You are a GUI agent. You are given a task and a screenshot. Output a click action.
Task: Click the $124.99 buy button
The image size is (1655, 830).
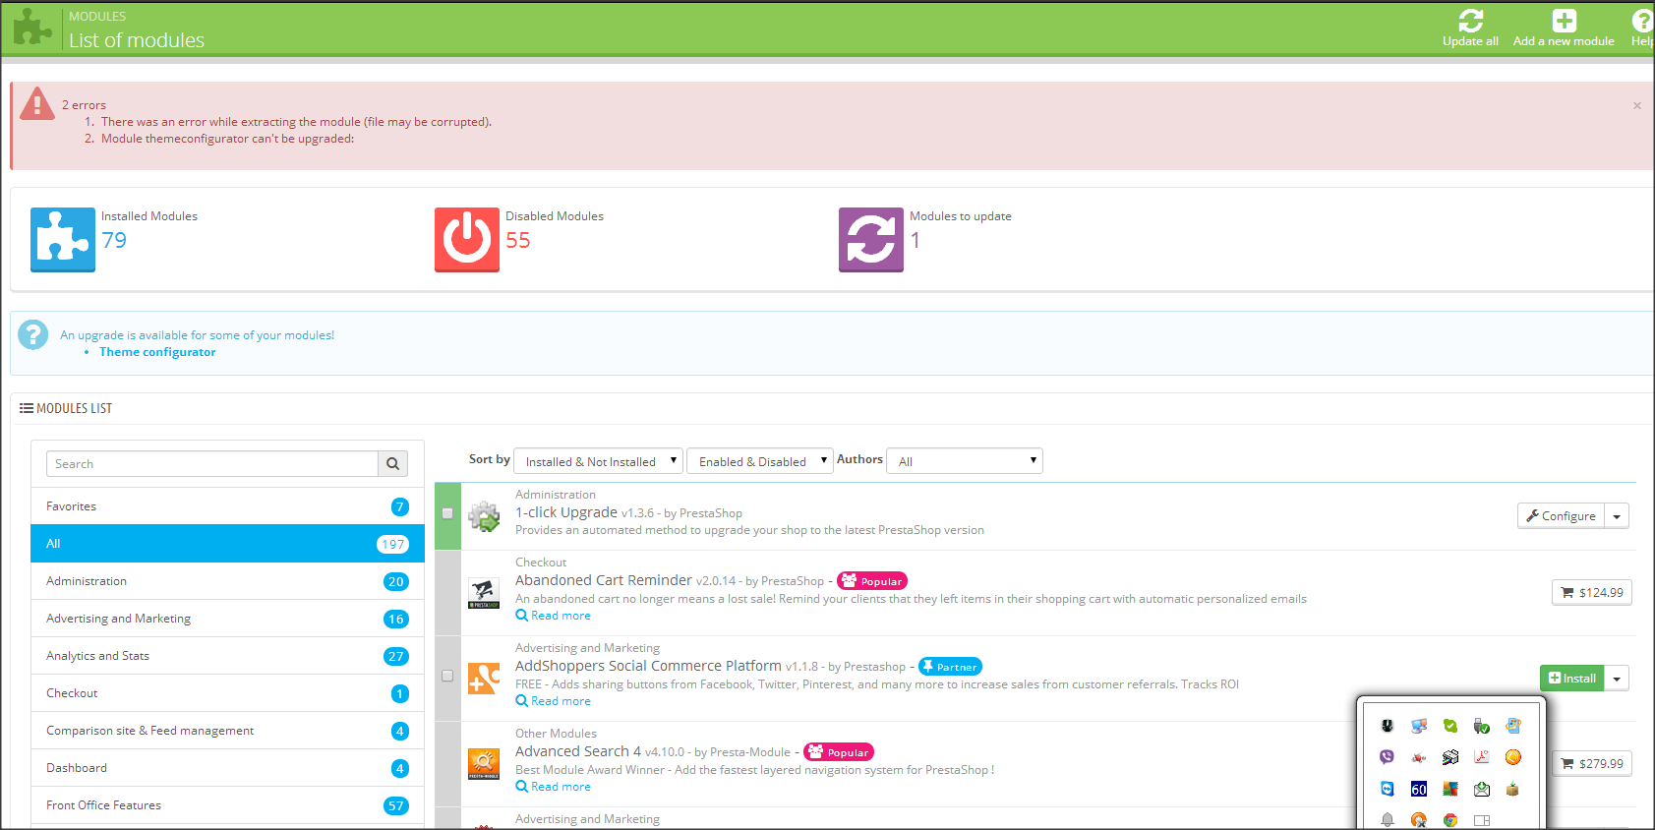(x=1592, y=593)
